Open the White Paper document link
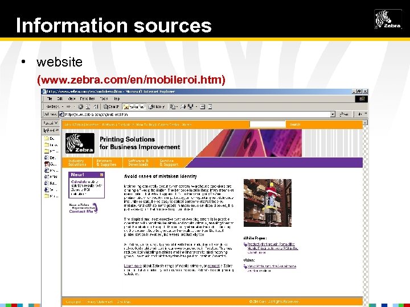 pos(272,248)
